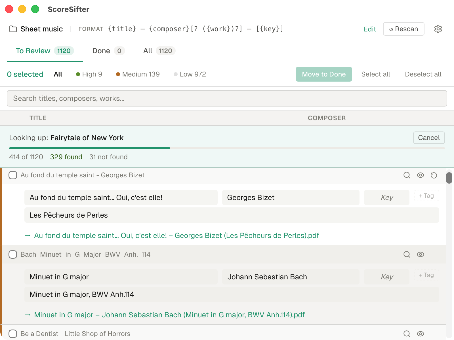Cancel the Fairytale of New York lookup
This screenshot has width=454, height=340.
point(429,138)
